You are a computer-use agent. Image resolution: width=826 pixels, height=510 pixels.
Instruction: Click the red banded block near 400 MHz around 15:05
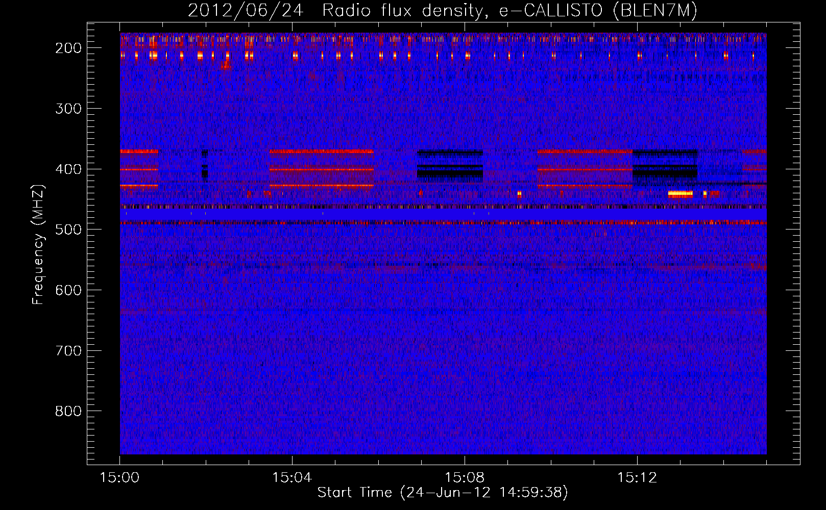click(322, 169)
